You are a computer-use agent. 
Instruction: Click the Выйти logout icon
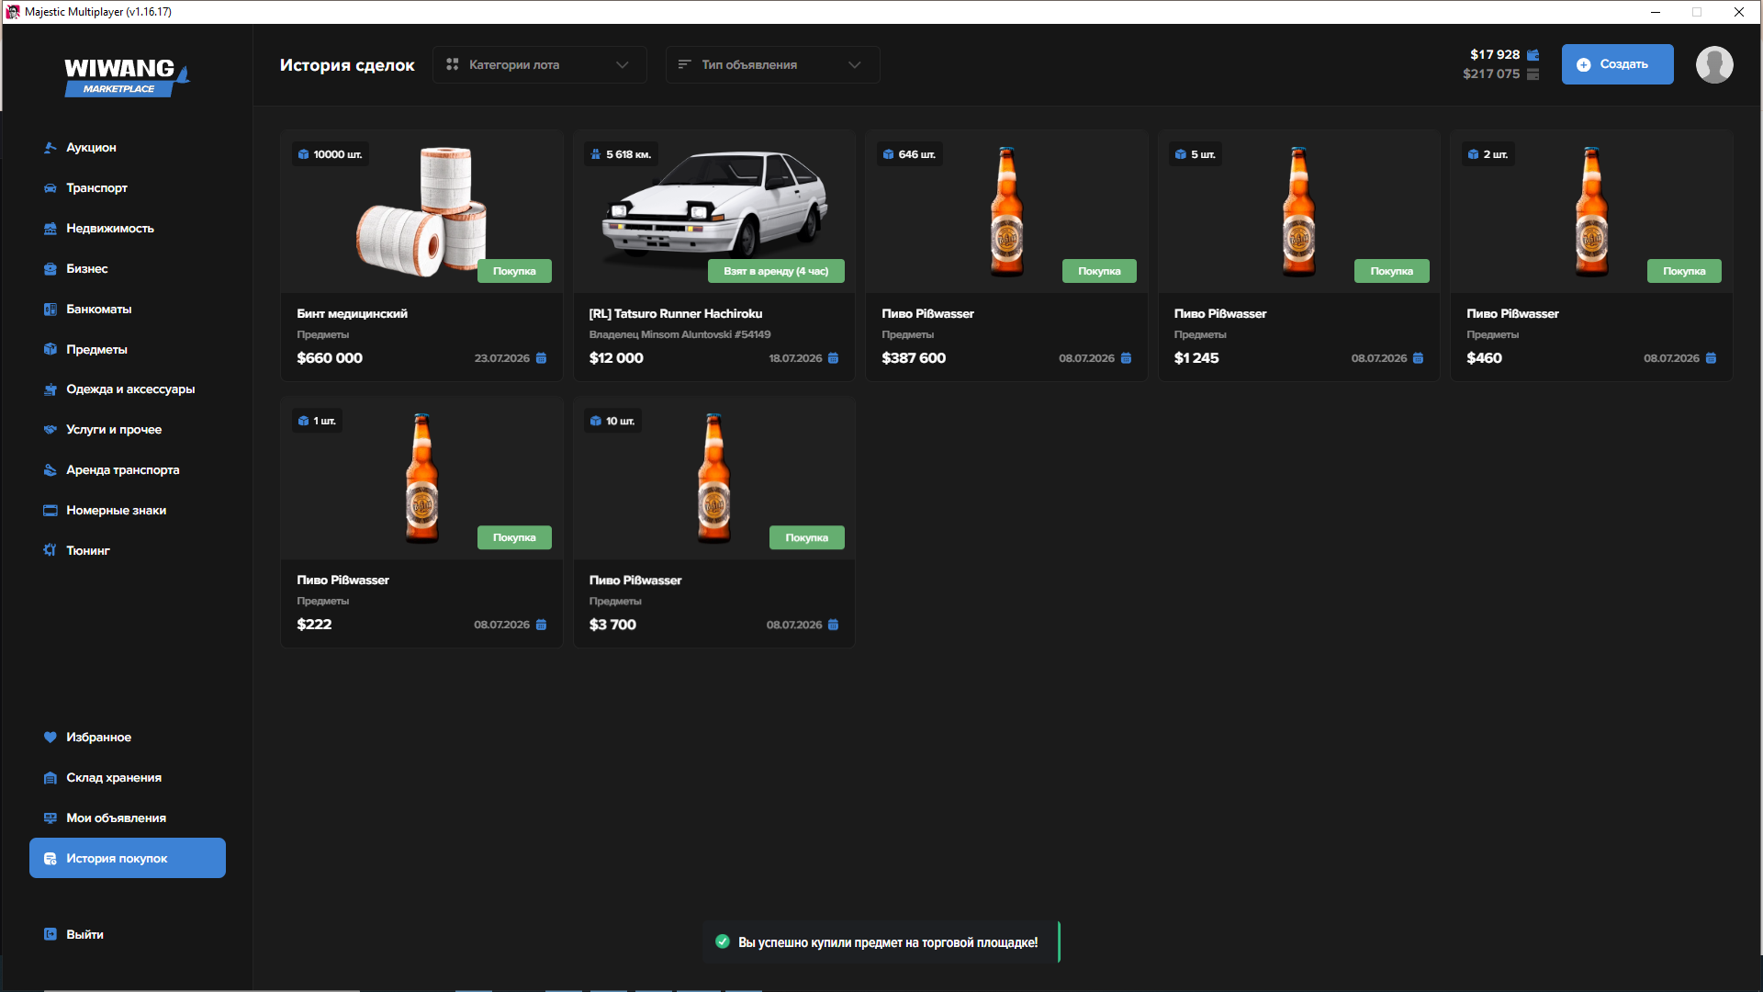click(x=51, y=934)
